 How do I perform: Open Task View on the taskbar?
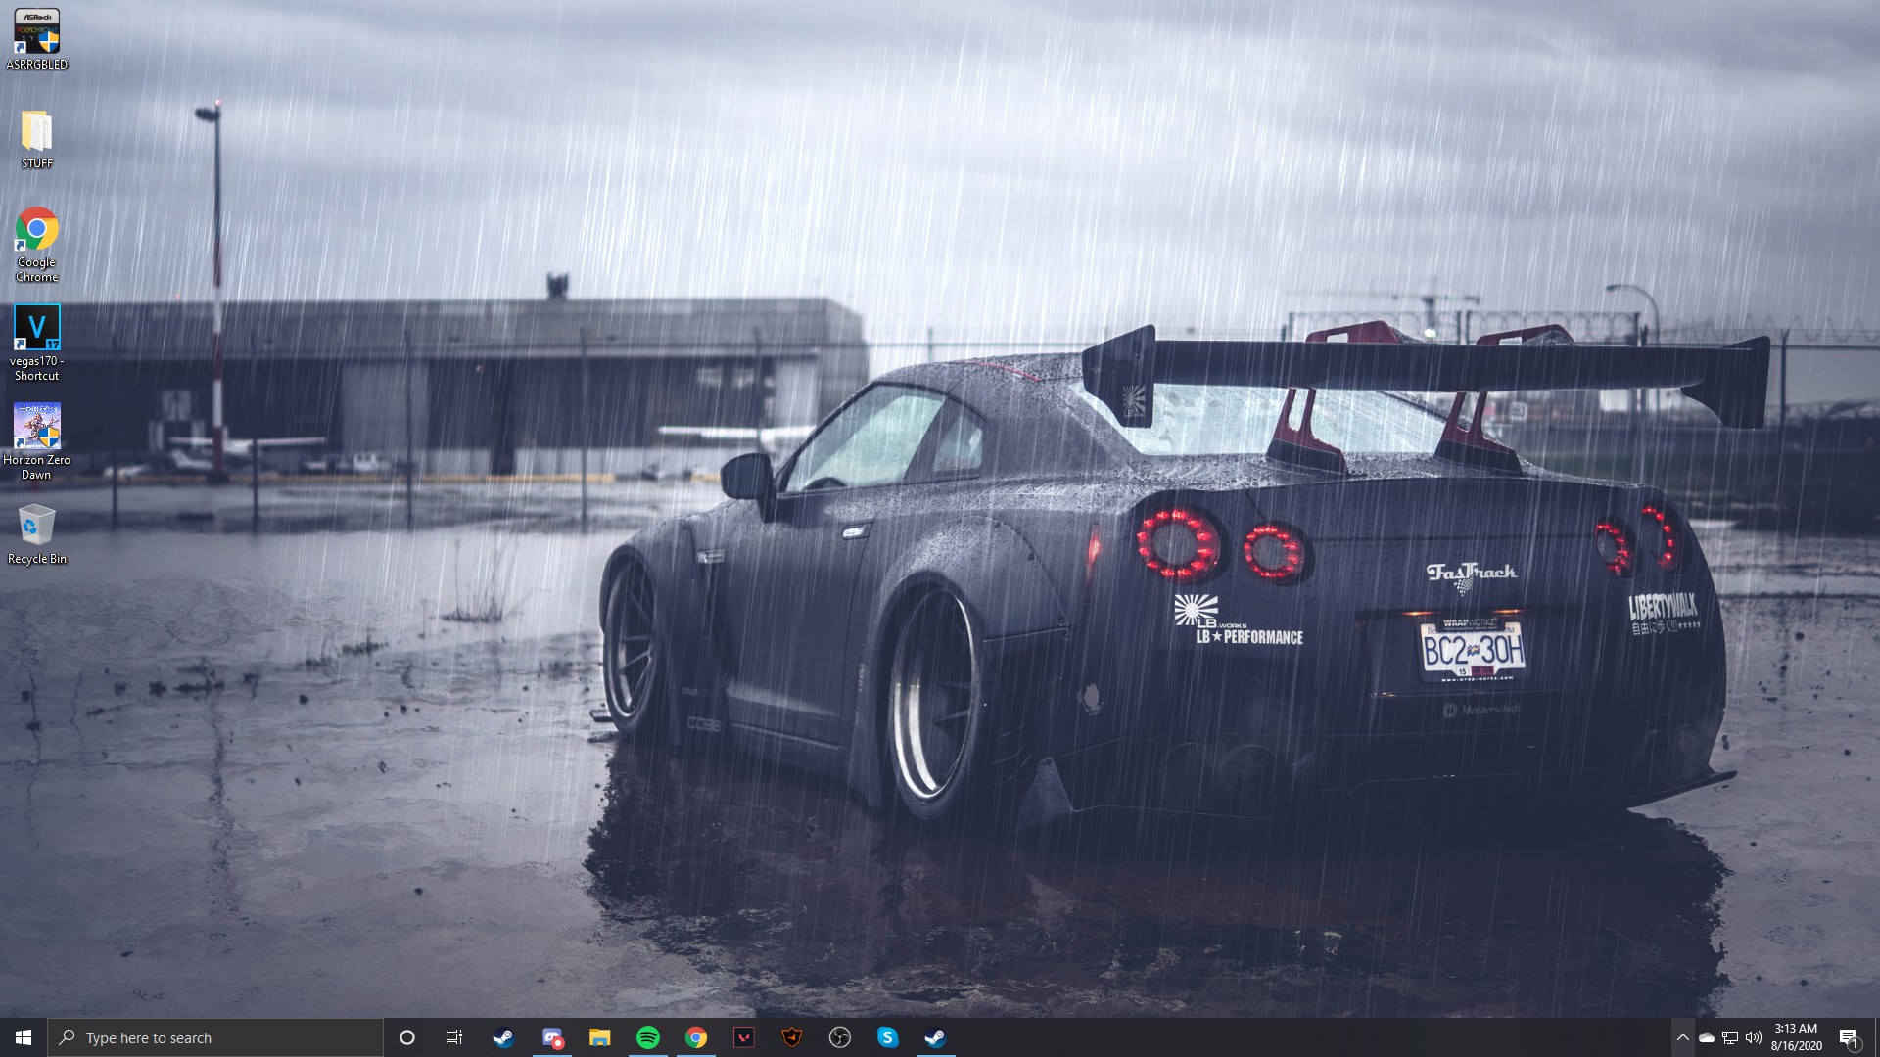pyautogui.click(x=454, y=1037)
